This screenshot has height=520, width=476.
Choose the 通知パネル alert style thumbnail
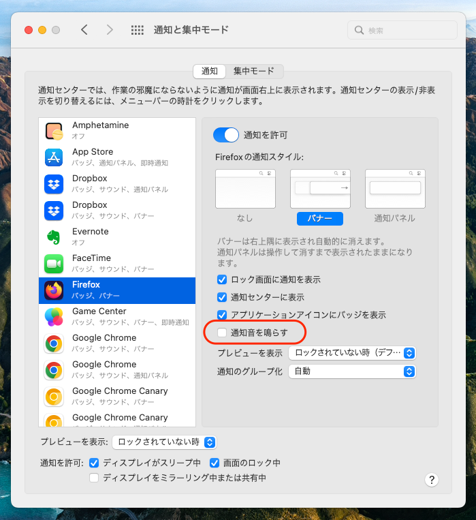click(394, 189)
